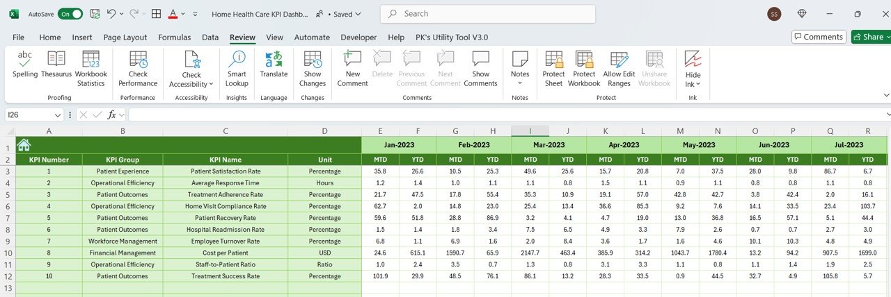Click Show Comments in the ribbon
Image resolution: width=891 pixels, height=297 pixels.
(481, 69)
